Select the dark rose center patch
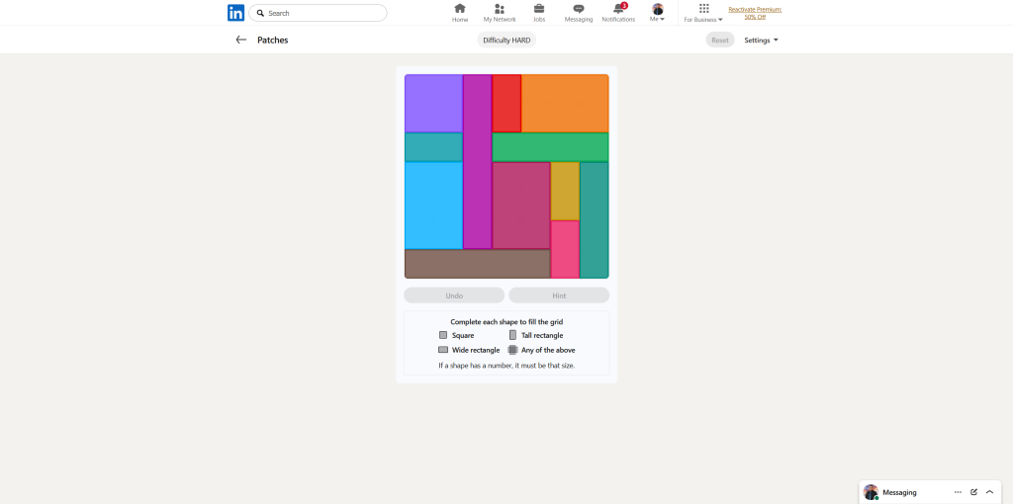Viewport: 1013px width, 504px height. (521, 206)
